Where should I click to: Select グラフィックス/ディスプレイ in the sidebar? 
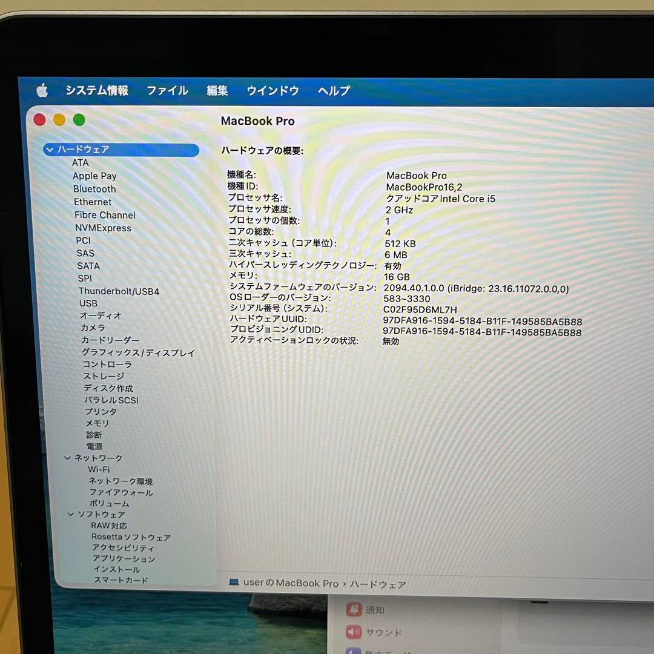[138, 353]
